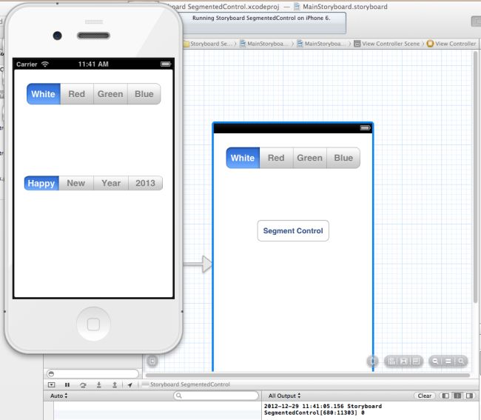Select White segment in storyboard canvas
The image size is (481, 420).
(x=243, y=158)
